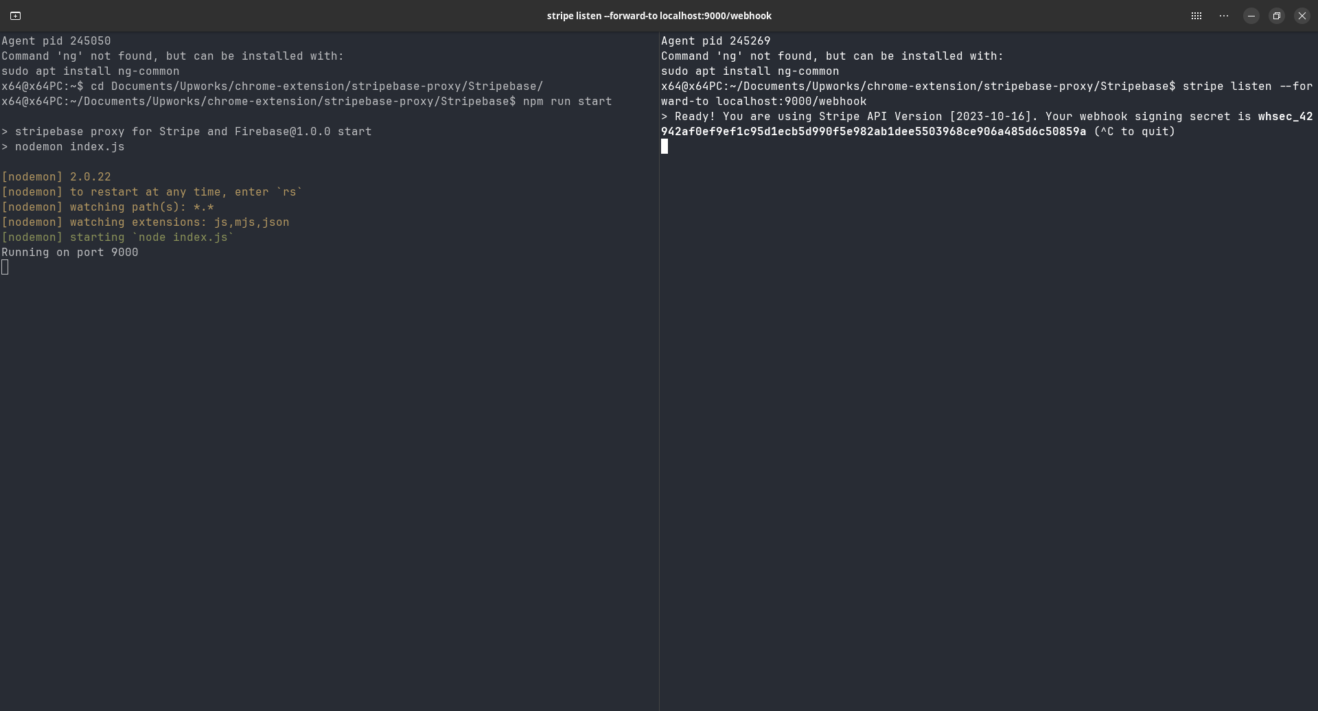
Task: Click '[nodemon] starting `node index.js`' line
Action: 118,237
